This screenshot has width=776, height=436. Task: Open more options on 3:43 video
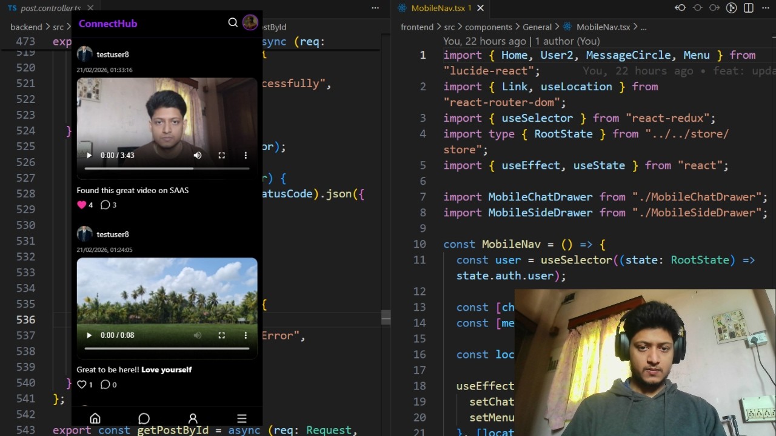[x=246, y=156]
